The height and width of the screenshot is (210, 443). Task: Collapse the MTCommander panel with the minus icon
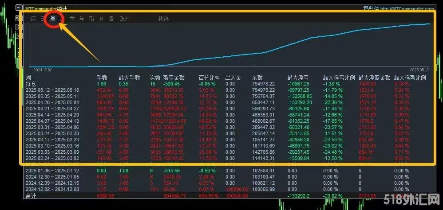pyautogui.click(x=19, y=8)
